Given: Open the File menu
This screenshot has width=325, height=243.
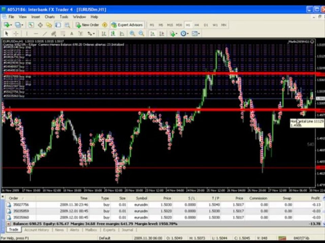Looking at the screenshot, I should click(12, 17).
